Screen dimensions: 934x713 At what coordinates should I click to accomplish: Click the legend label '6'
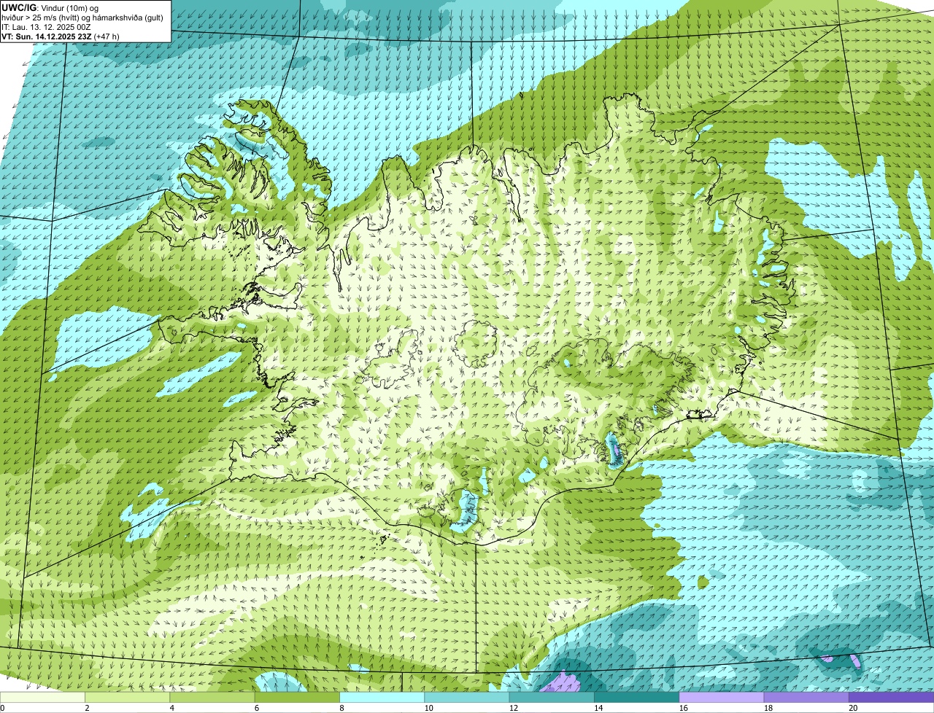pyautogui.click(x=255, y=708)
